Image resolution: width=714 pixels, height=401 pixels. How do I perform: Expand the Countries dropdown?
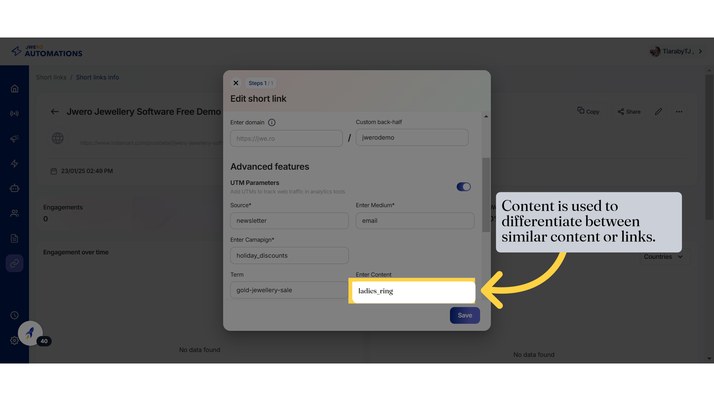click(665, 257)
